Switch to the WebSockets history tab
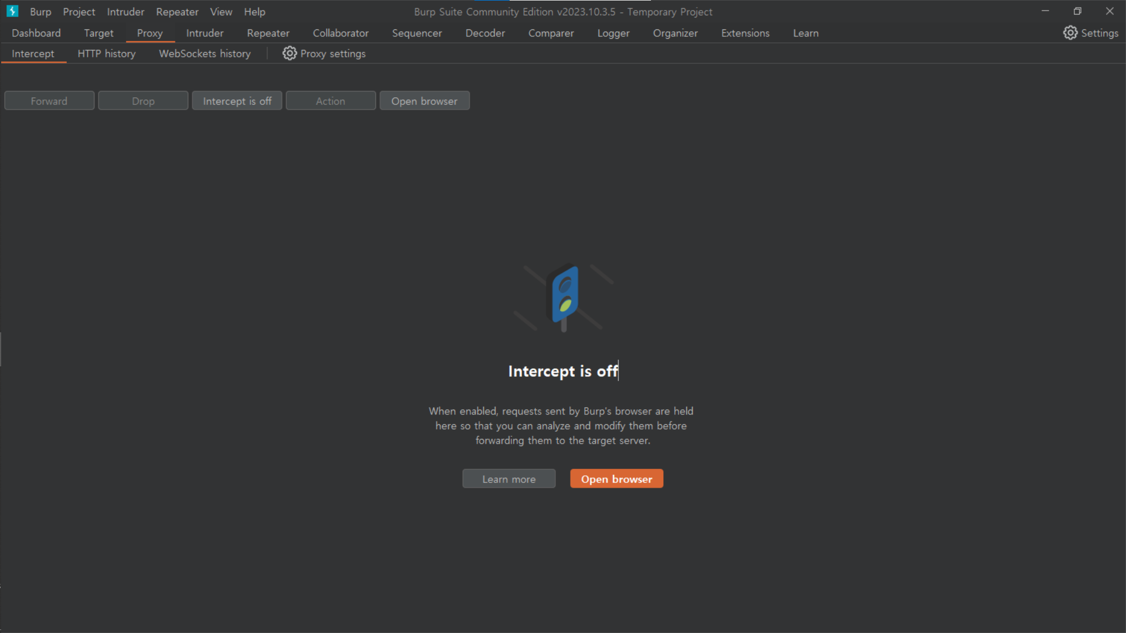The height and width of the screenshot is (633, 1126). pyautogui.click(x=205, y=53)
